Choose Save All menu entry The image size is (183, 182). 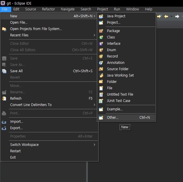click(49, 71)
